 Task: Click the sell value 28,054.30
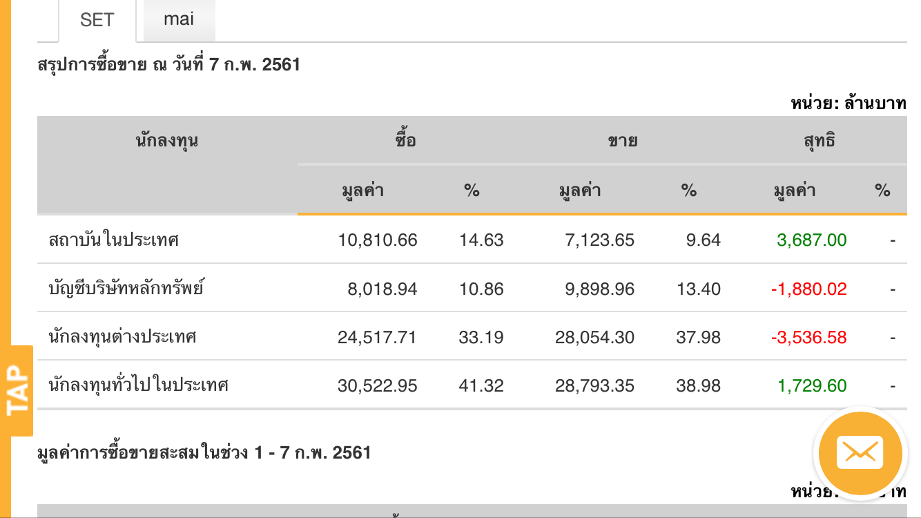(594, 337)
